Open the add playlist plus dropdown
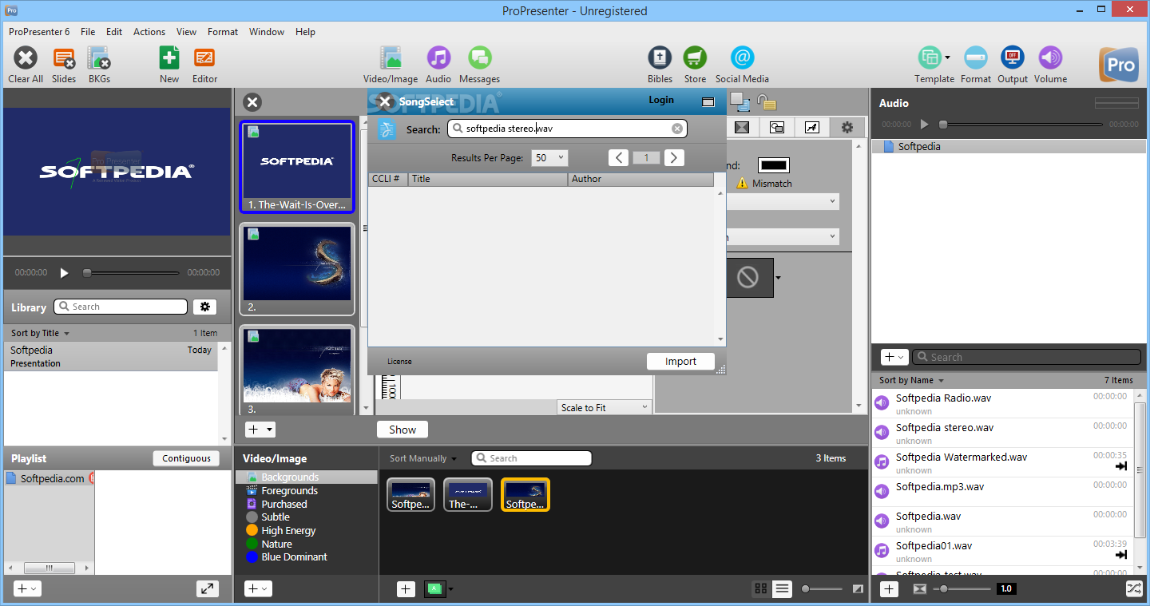This screenshot has height=606, width=1150. 27,588
